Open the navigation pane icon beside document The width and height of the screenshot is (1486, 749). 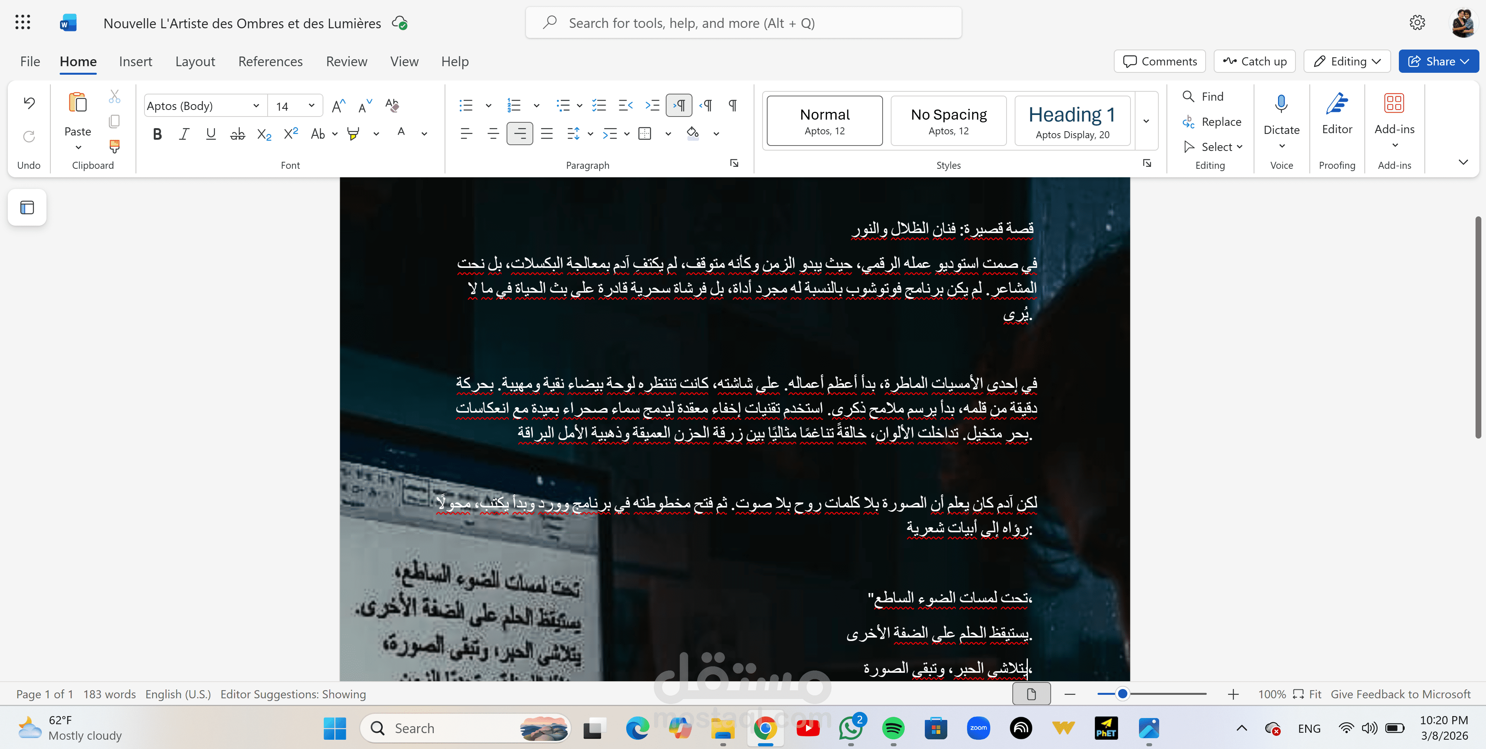(27, 207)
